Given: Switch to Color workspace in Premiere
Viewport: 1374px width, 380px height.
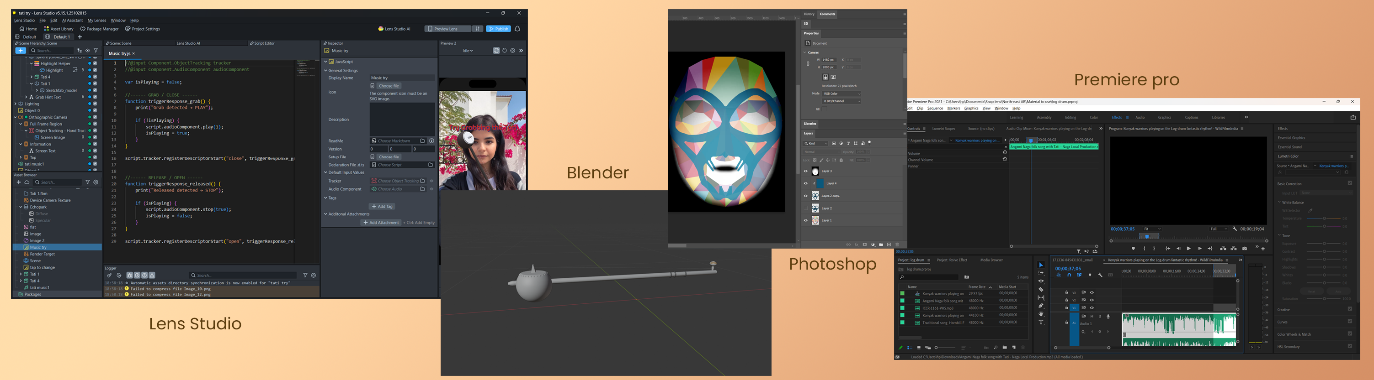Looking at the screenshot, I should pyautogui.click(x=1094, y=118).
